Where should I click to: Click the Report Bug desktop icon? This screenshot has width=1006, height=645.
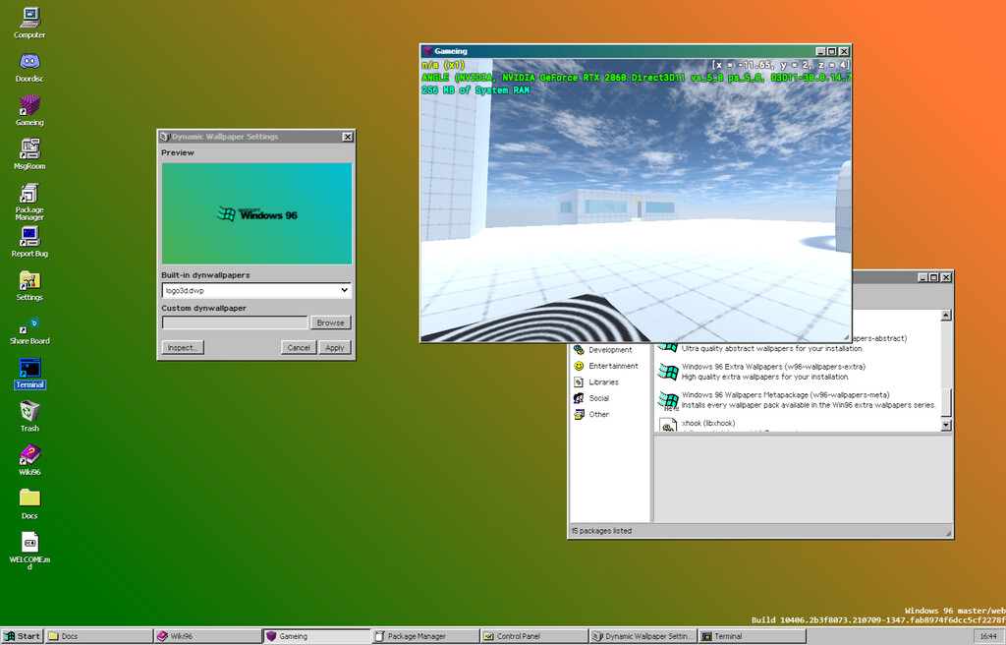coord(29,237)
